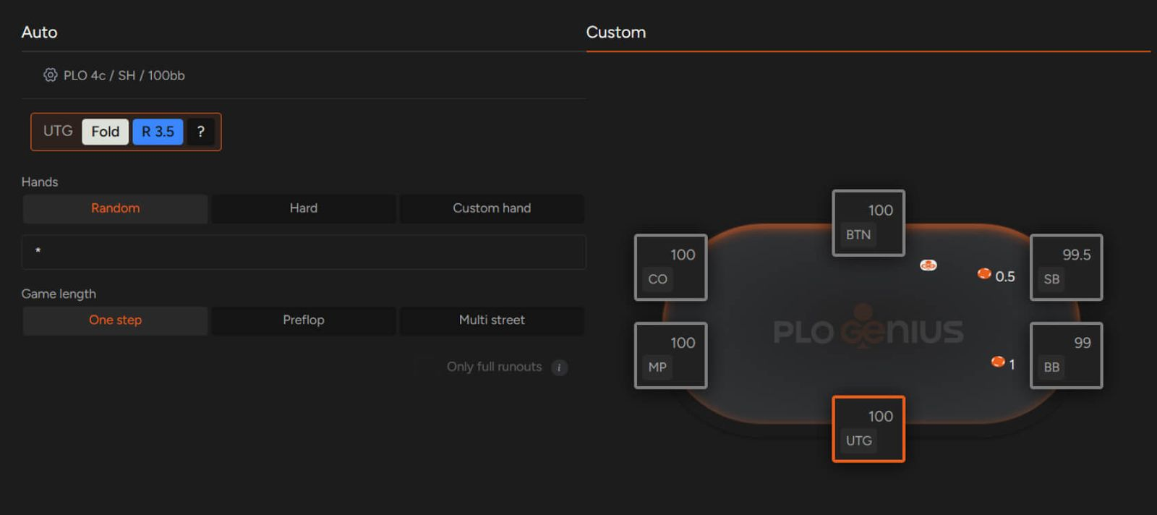Click the hand range input field
This screenshot has width=1157, height=515.
(x=304, y=252)
